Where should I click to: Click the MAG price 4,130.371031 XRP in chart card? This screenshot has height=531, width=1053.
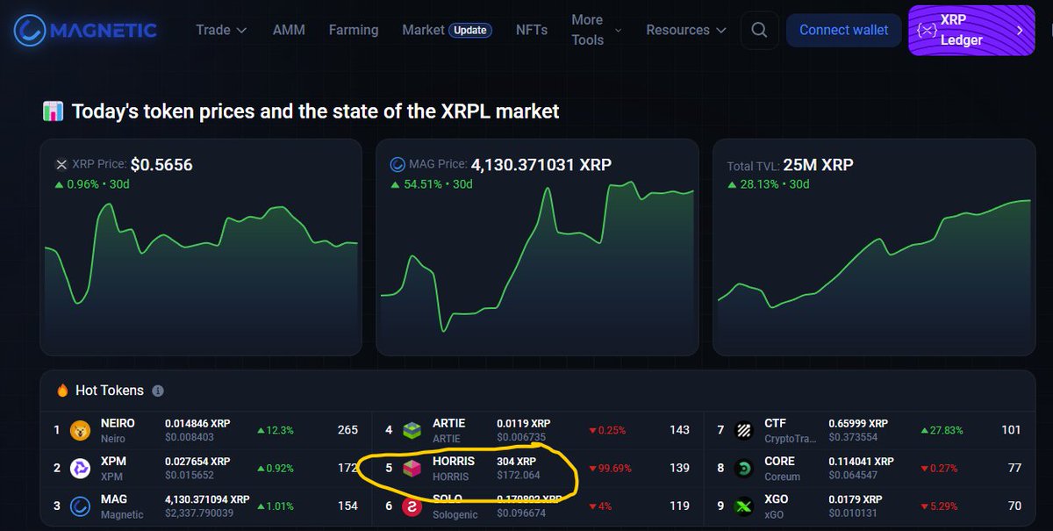click(x=541, y=164)
